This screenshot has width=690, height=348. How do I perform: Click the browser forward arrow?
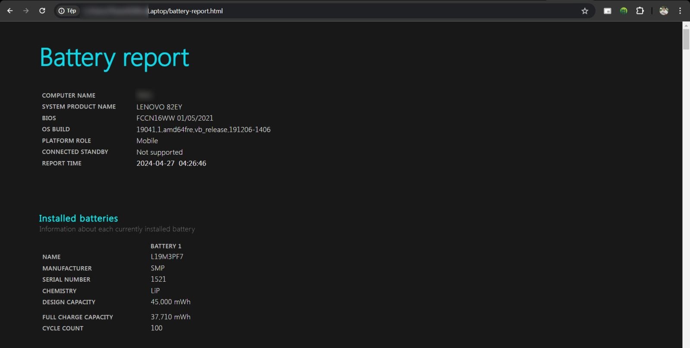(x=26, y=11)
